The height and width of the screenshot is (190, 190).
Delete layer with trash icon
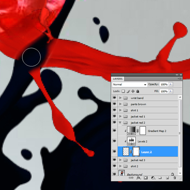[x=174, y=178]
